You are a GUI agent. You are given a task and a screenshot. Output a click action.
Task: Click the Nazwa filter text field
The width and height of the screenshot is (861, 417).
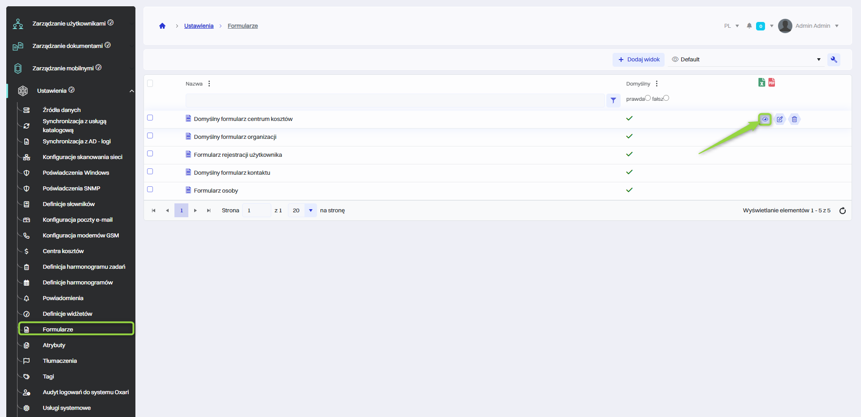pyautogui.click(x=395, y=100)
